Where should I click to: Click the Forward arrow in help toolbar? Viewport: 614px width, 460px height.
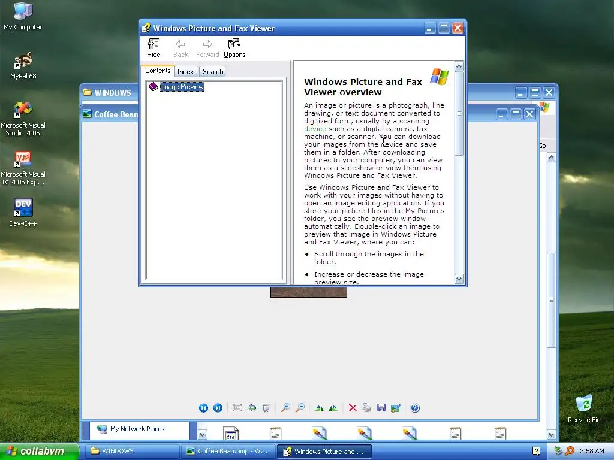pyautogui.click(x=207, y=49)
